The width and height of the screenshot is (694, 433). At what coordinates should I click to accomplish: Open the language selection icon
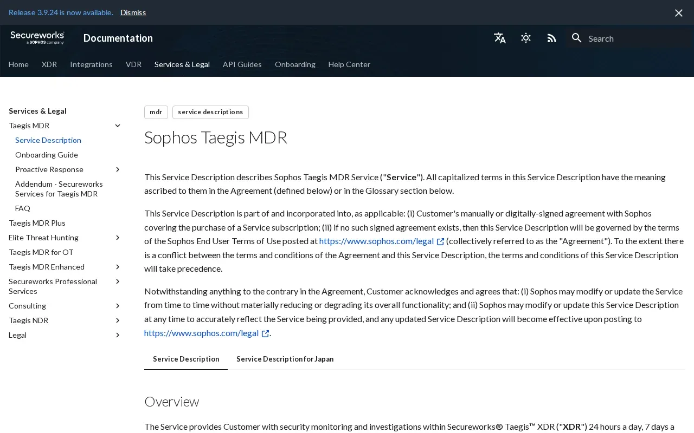coord(500,38)
